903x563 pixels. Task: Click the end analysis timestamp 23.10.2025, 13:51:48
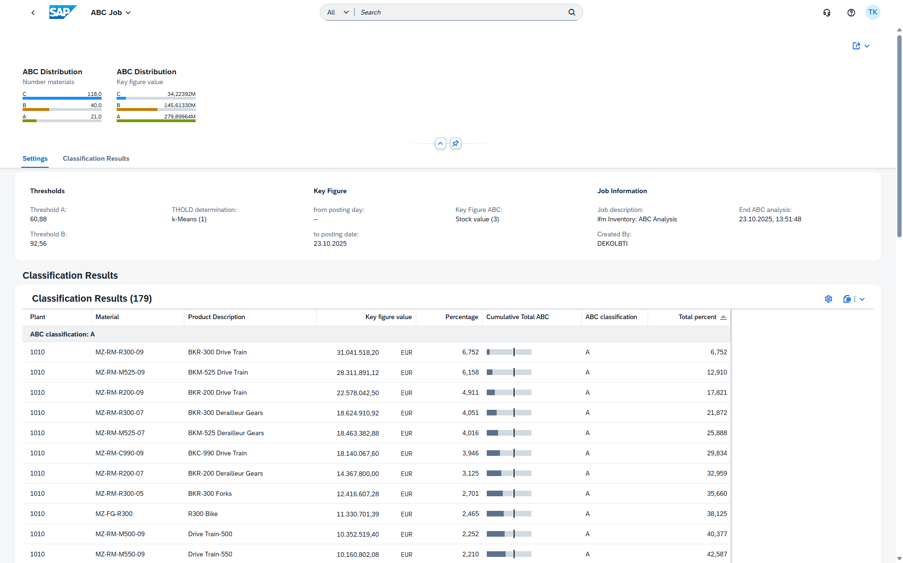pyautogui.click(x=770, y=219)
